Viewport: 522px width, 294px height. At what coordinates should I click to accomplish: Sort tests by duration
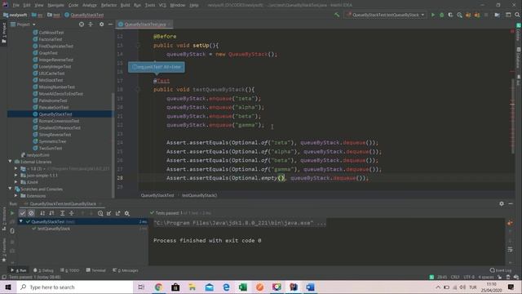(x=51, y=213)
